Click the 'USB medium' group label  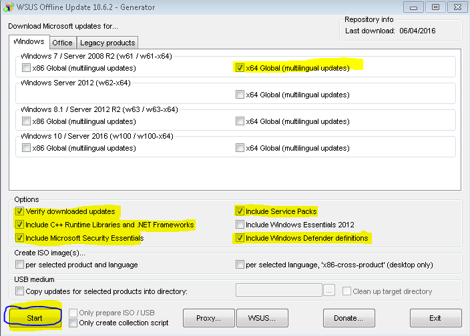35,279
